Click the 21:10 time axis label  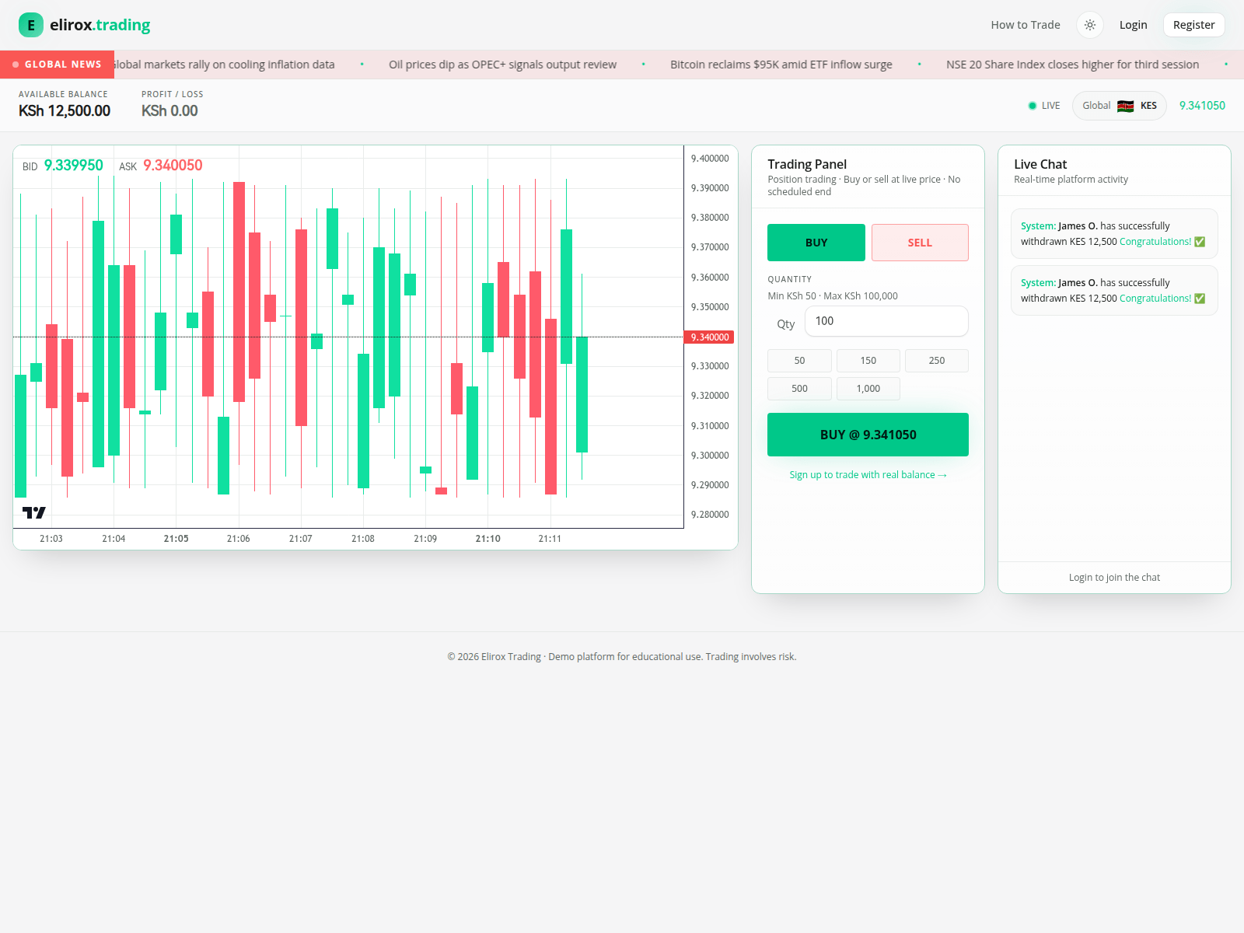(x=487, y=539)
